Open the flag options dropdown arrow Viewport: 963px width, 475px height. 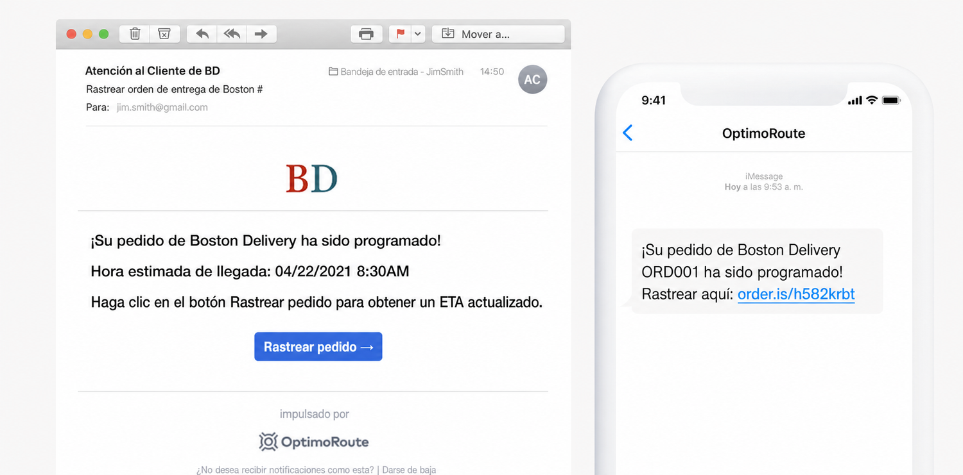pyautogui.click(x=418, y=34)
